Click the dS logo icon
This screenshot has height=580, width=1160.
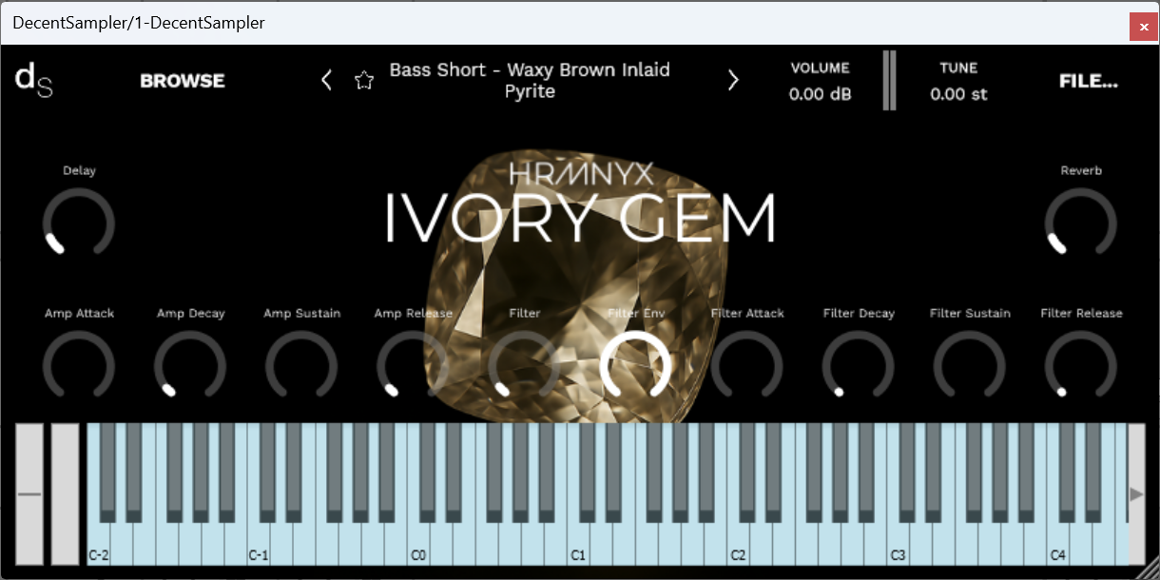point(33,80)
